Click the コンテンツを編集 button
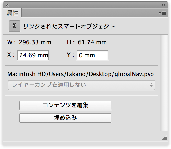Viewport: 171px width, 149px height. click(x=65, y=105)
